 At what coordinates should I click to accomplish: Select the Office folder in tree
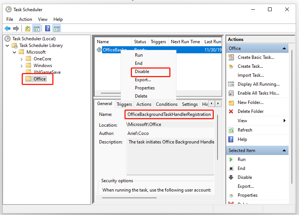click(x=39, y=79)
